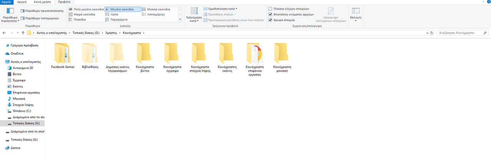Click the Forward navigation arrow
Screen dimensions: 491x162
(x=12, y=33)
